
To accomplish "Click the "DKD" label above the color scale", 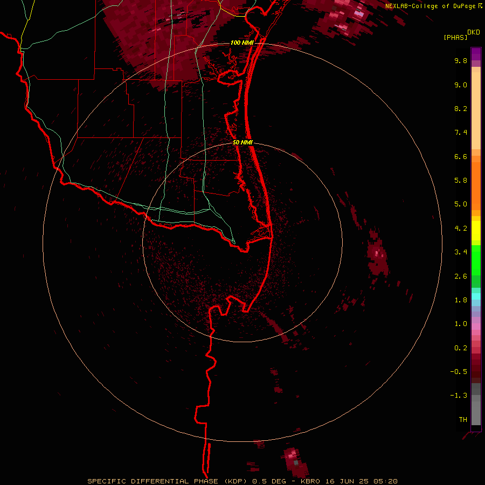I will click(x=474, y=32).
